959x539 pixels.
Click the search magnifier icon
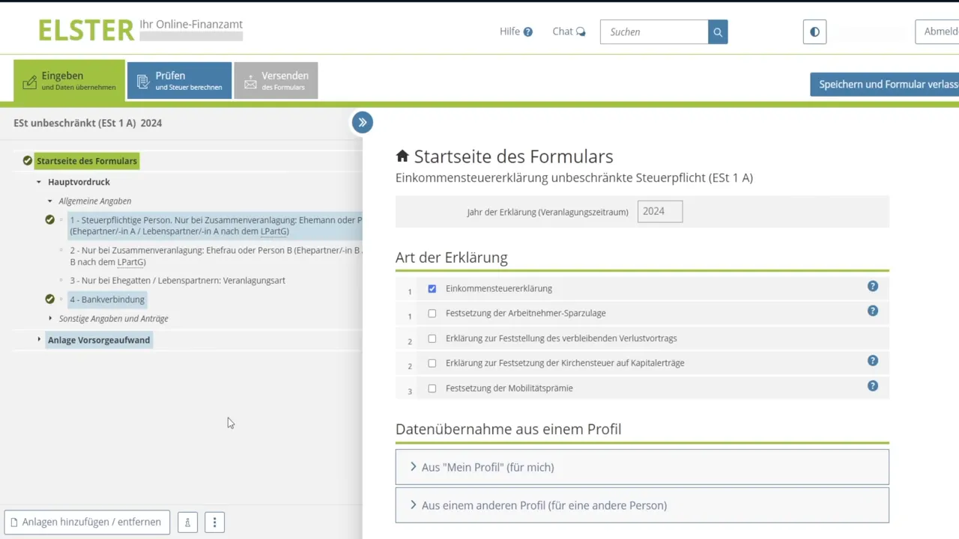click(x=717, y=31)
